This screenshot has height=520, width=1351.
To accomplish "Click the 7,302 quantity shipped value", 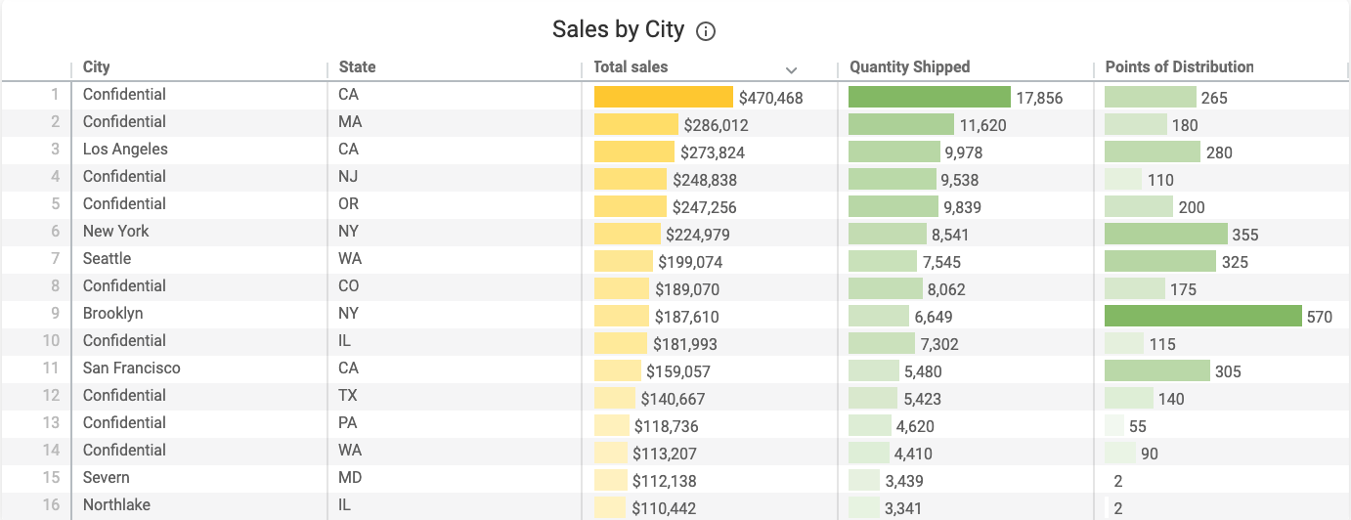I will (939, 344).
